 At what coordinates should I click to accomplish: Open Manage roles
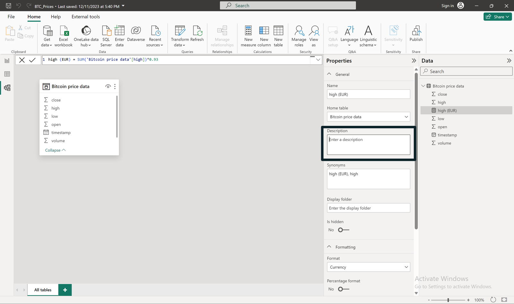(x=299, y=35)
